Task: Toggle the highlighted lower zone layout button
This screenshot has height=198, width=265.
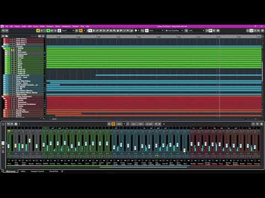Action: pyautogui.click(x=251, y=31)
